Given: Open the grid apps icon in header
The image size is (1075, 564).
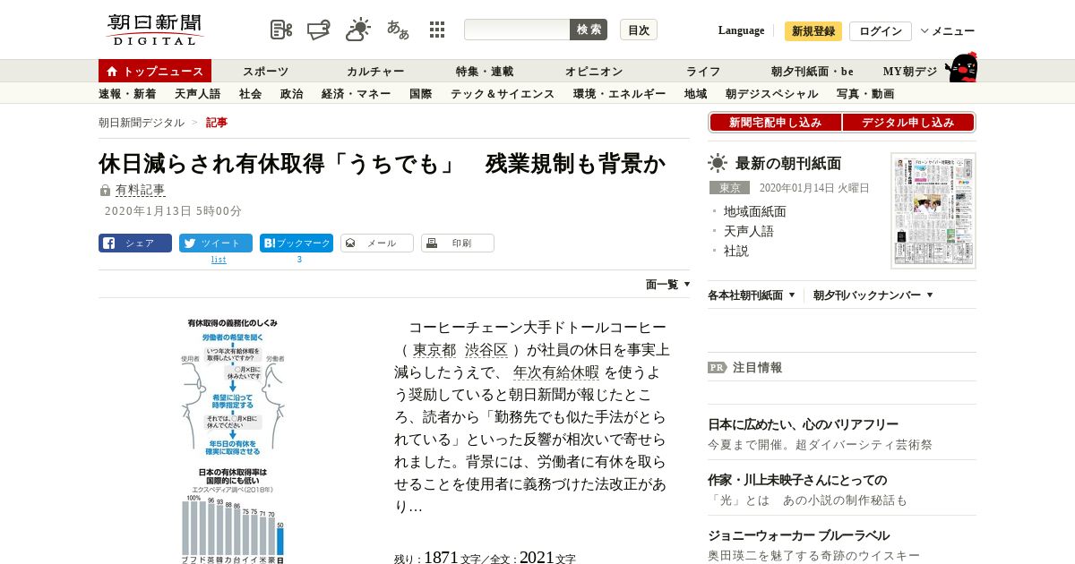Looking at the screenshot, I should click(x=437, y=30).
